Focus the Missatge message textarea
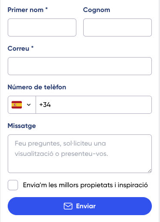Screen dimensions: 160x222 point(80,154)
